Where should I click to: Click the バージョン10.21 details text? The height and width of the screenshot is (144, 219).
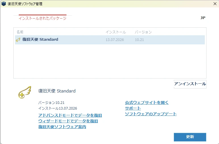pos(51,103)
